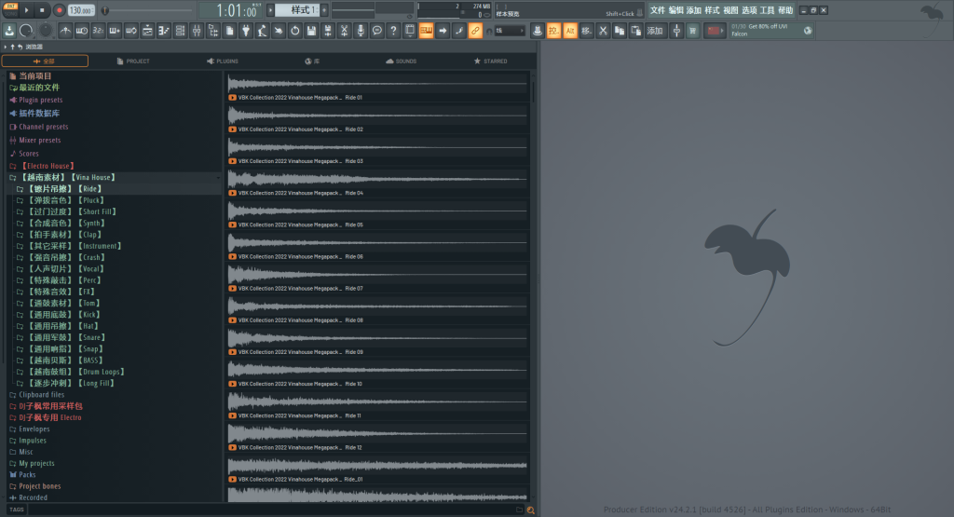Preview sample Ride 10 play icon
The height and width of the screenshot is (517, 954).
click(x=232, y=384)
